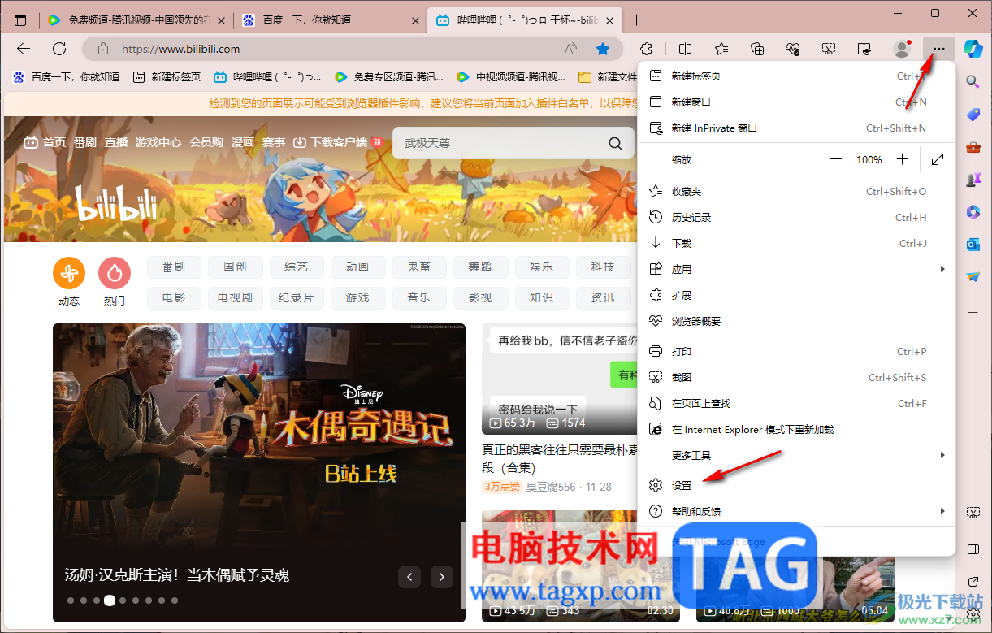Image resolution: width=992 pixels, height=633 pixels.
Task: Click the screenshot toolbar icon
Action: (829, 49)
